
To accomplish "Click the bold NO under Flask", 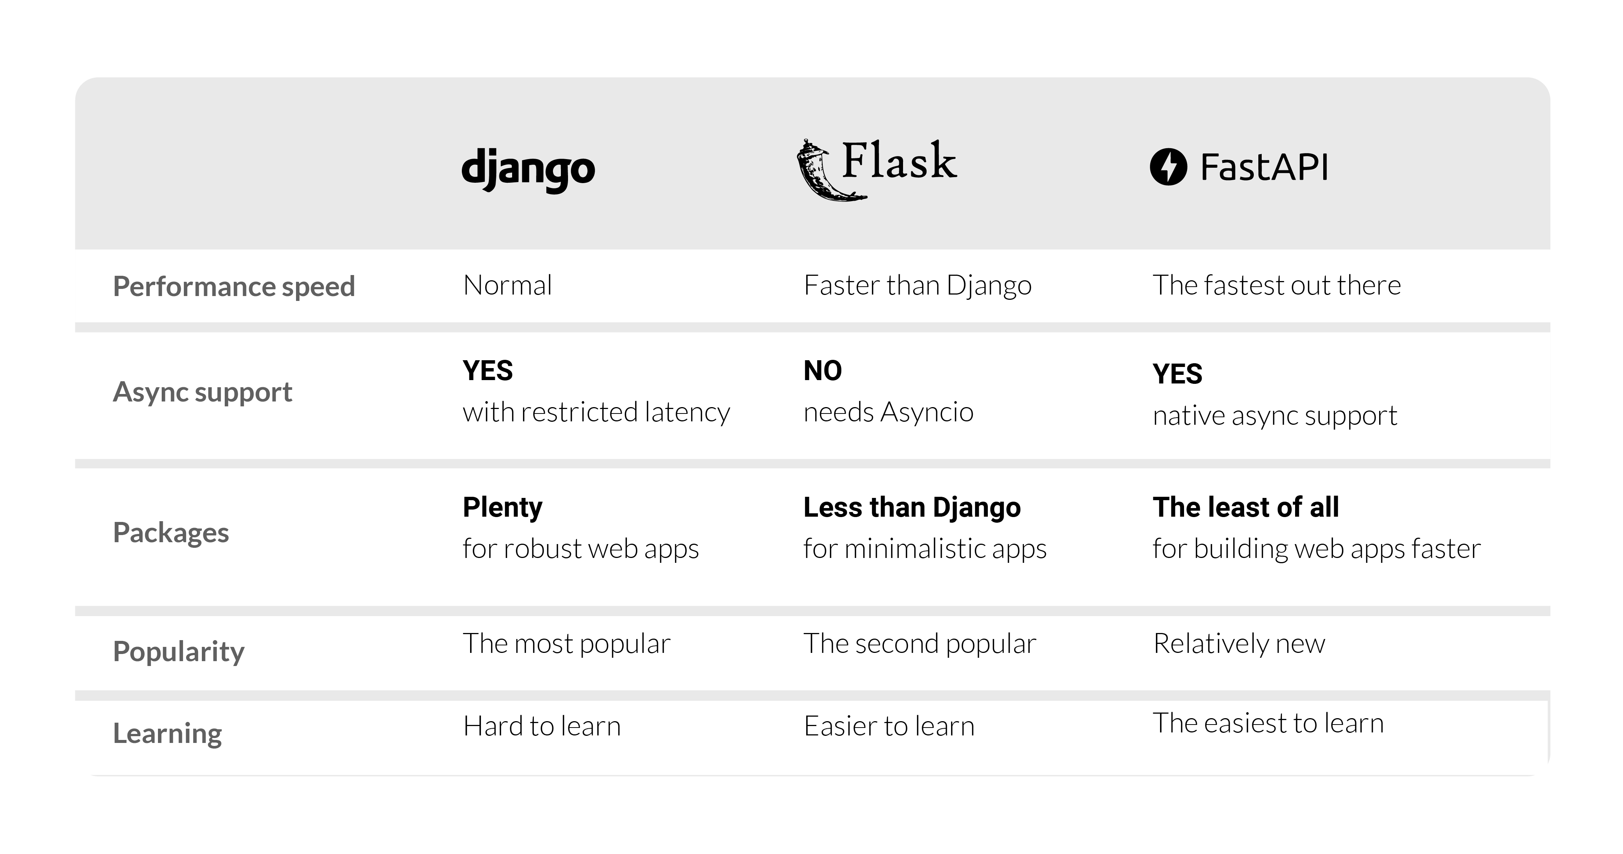I will point(822,371).
